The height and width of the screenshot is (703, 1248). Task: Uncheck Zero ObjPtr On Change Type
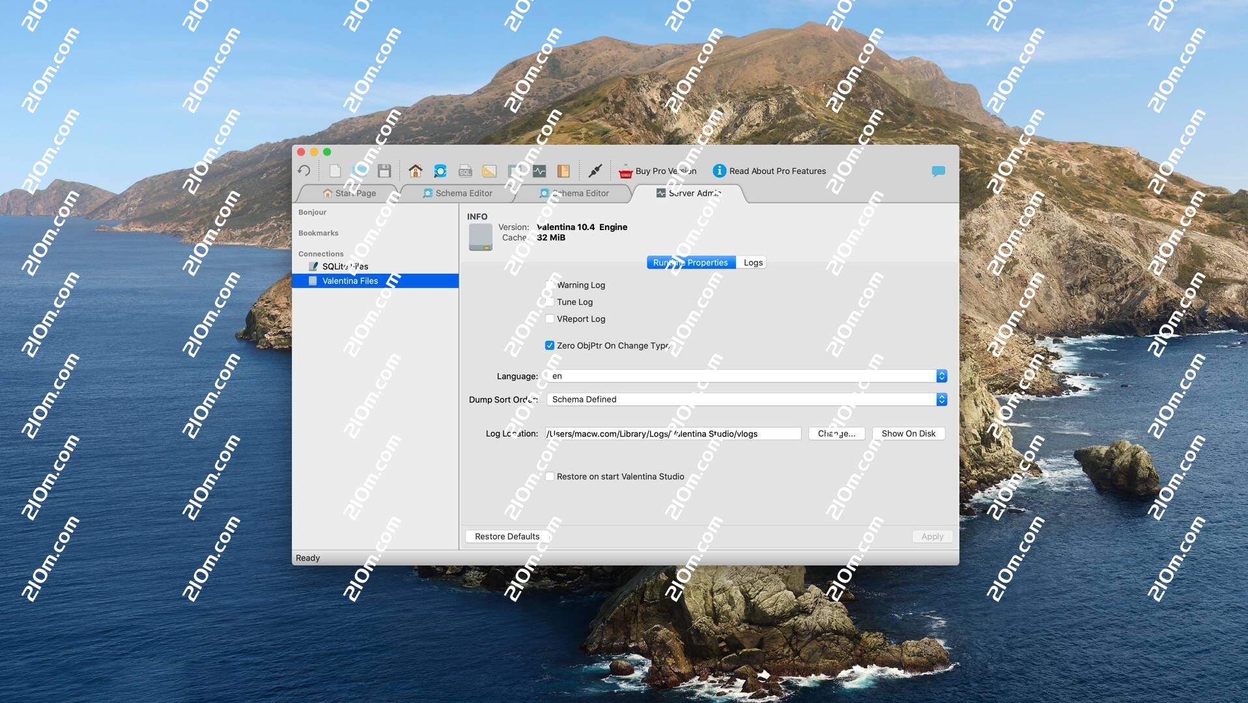pos(550,345)
